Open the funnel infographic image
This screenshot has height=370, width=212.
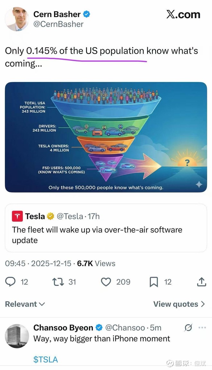pyautogui.click(x=106, y=137)
